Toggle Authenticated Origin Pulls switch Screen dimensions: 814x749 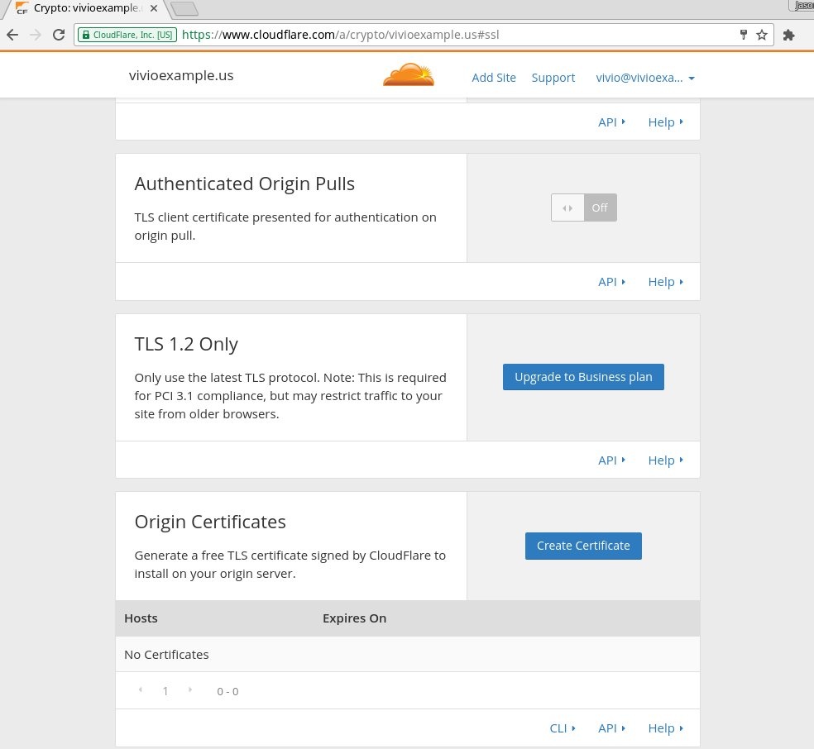584,208
